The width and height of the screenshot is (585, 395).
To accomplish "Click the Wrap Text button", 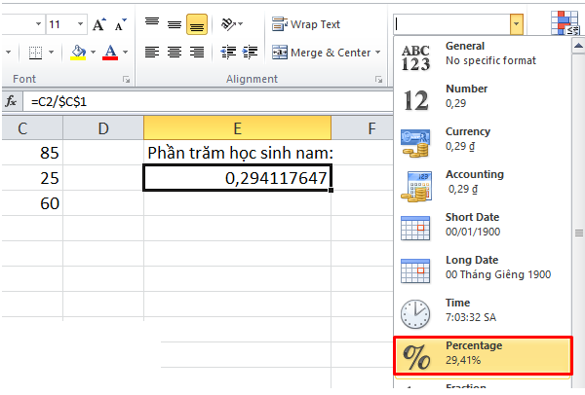I will (306, 24).
